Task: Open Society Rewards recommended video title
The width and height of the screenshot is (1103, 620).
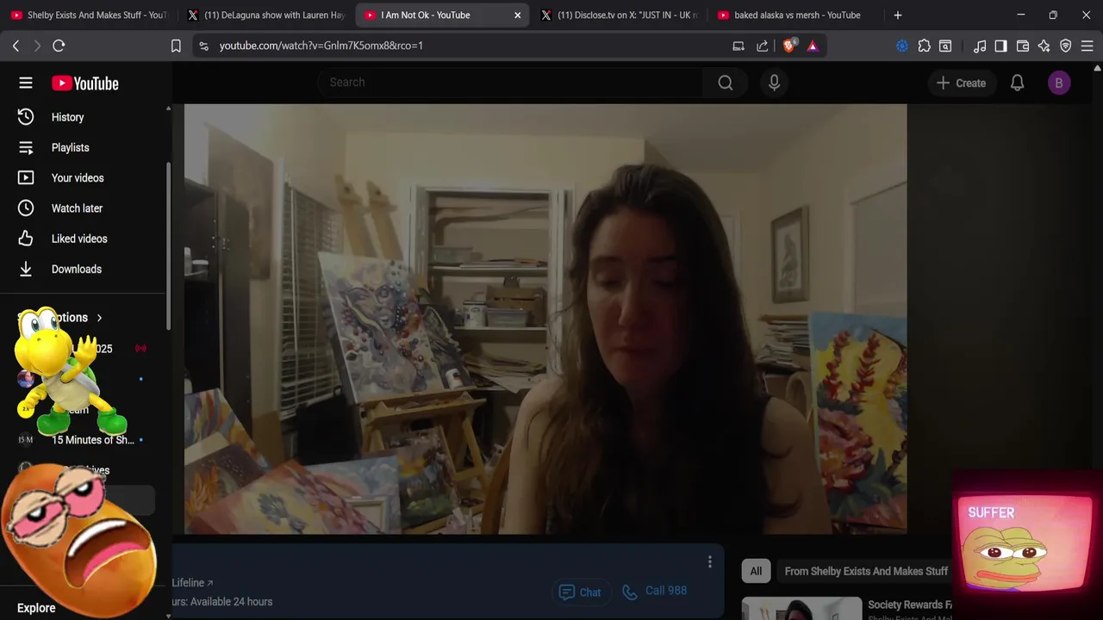Action: [x=910, y=604]
